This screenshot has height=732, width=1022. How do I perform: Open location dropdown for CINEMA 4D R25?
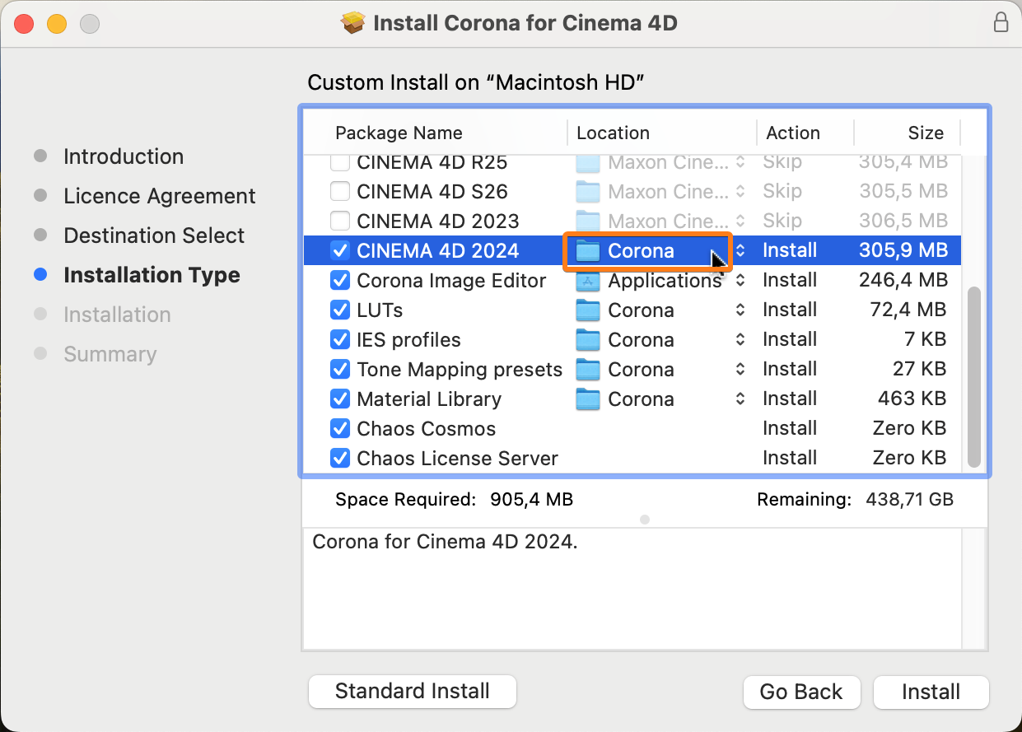coord(740,162)
